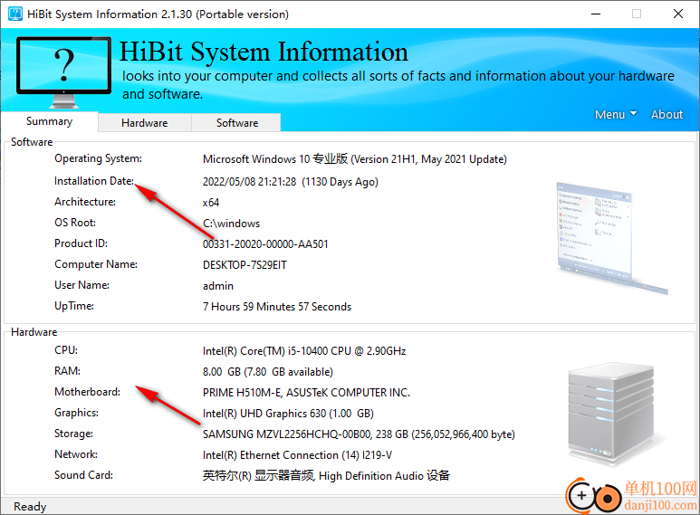Click the 2022/05/08 installation date value
Viewport: 700px width, 515px height.
(x=290, y=182)
